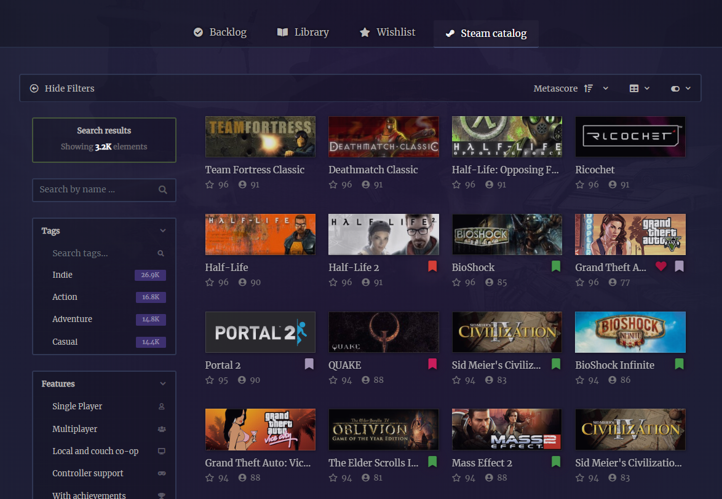This screenshot has height=499, width=722.
Task: Open the Ricochet title link
Action: coord(595,170)
